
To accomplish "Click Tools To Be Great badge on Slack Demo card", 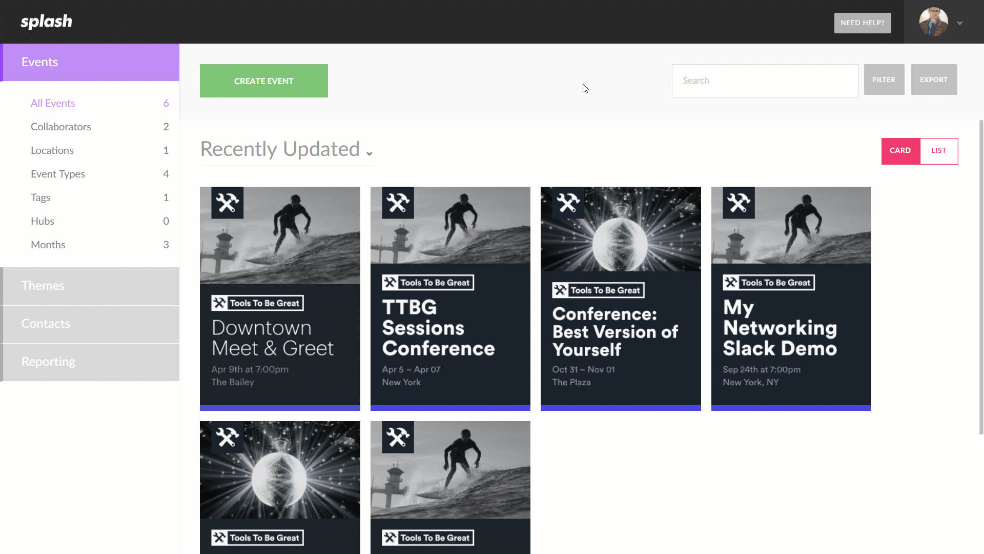I will coord(769,283).
